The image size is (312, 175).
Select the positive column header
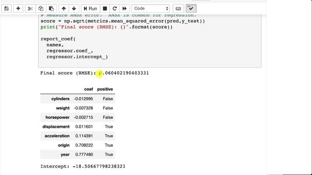point(105,89)
